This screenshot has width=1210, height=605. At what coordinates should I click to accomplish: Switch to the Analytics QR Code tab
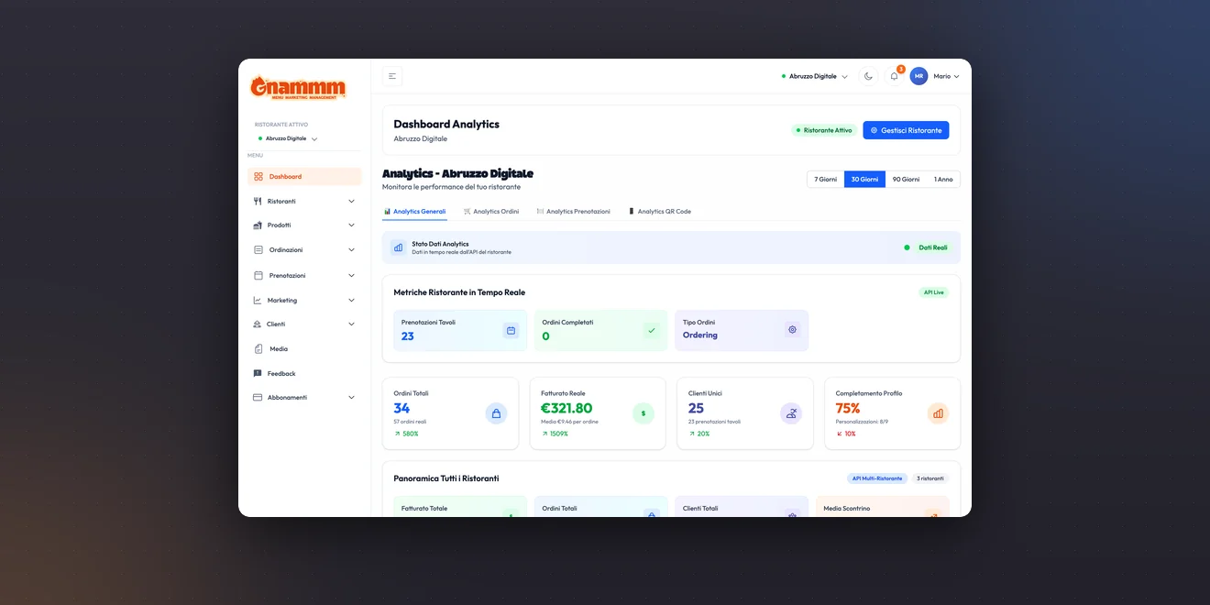coord(660,212)
